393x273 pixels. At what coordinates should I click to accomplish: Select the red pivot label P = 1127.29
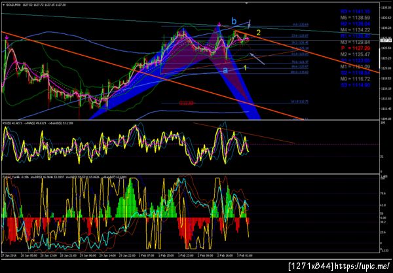point(355,48)
